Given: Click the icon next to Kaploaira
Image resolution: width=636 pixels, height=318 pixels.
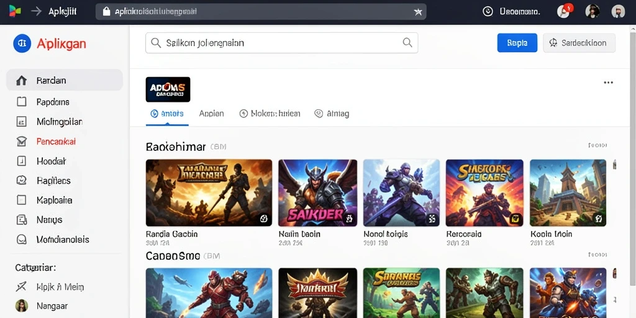Looking at the screenshot, I should point(22,199).
